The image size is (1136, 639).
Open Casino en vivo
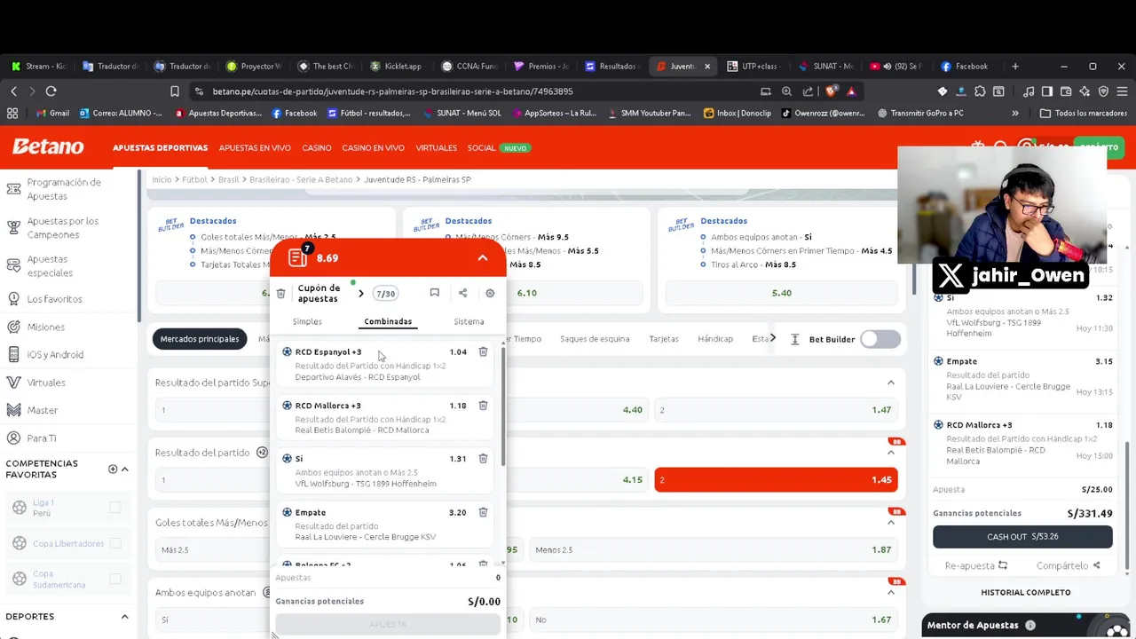click(373, 148)
